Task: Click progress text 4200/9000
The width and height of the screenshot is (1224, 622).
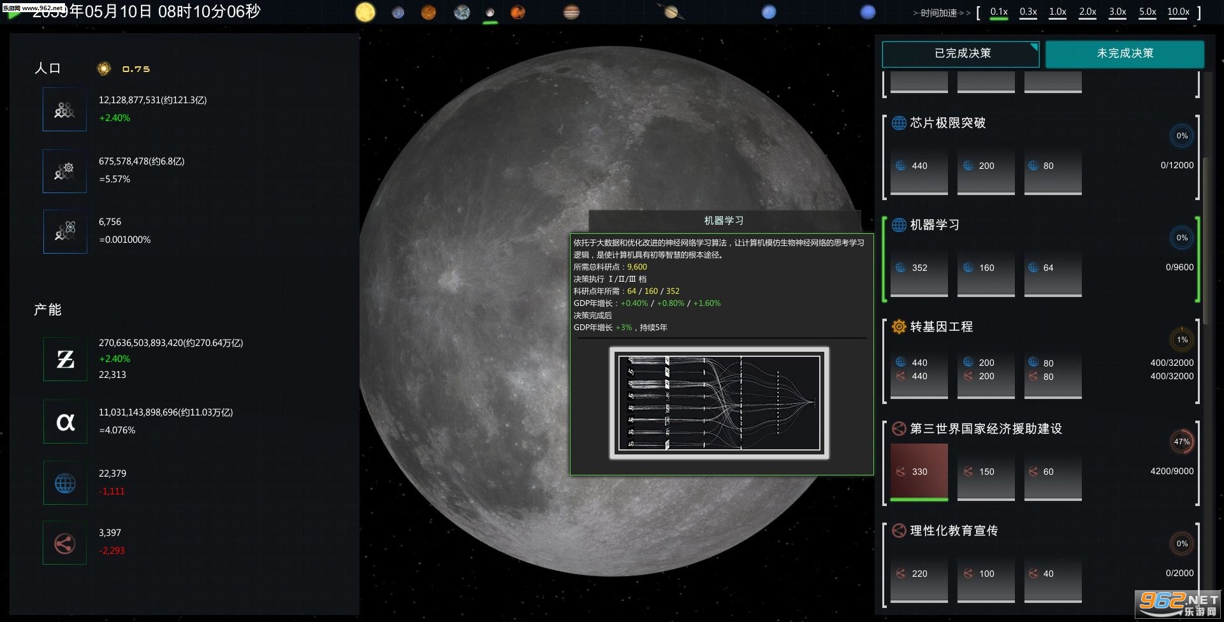Action: 1172,471
